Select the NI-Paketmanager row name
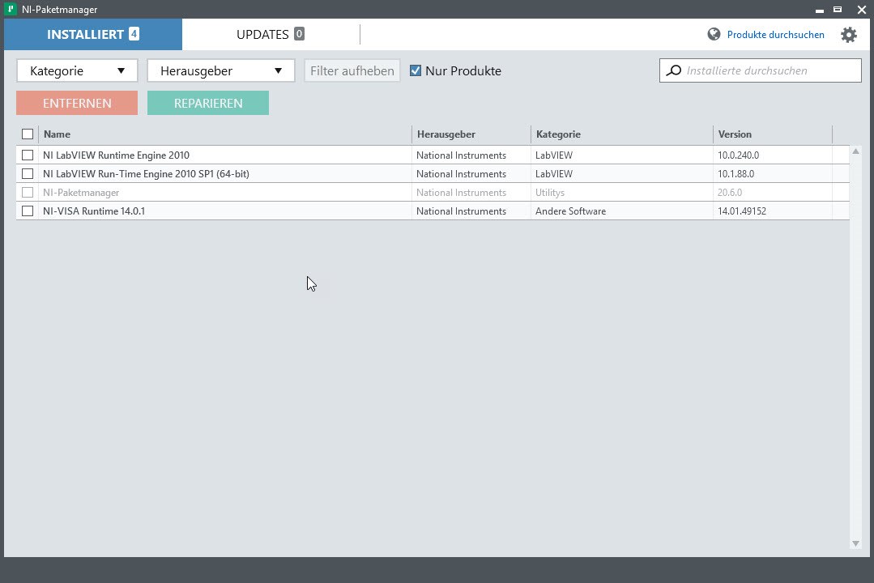The width and height of the screenshot is (874, 583). point(81,192)
